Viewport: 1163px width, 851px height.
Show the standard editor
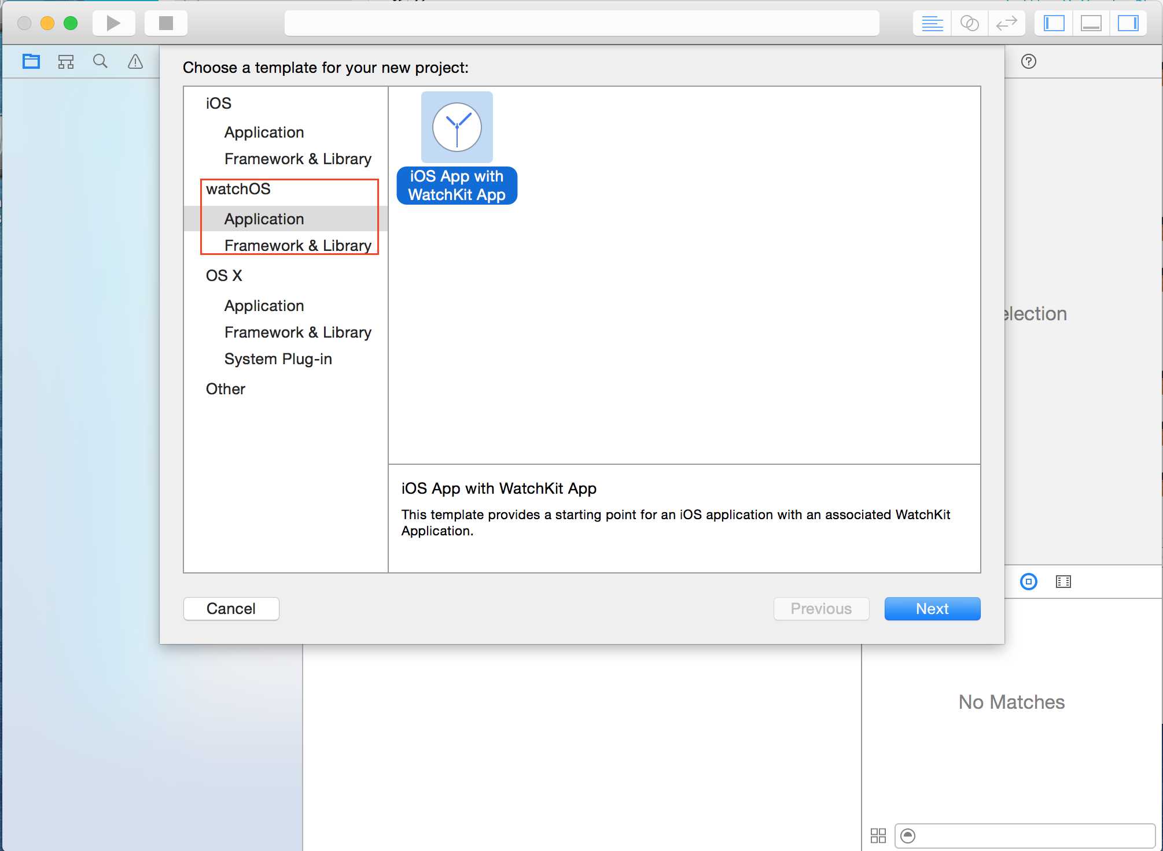932,23
